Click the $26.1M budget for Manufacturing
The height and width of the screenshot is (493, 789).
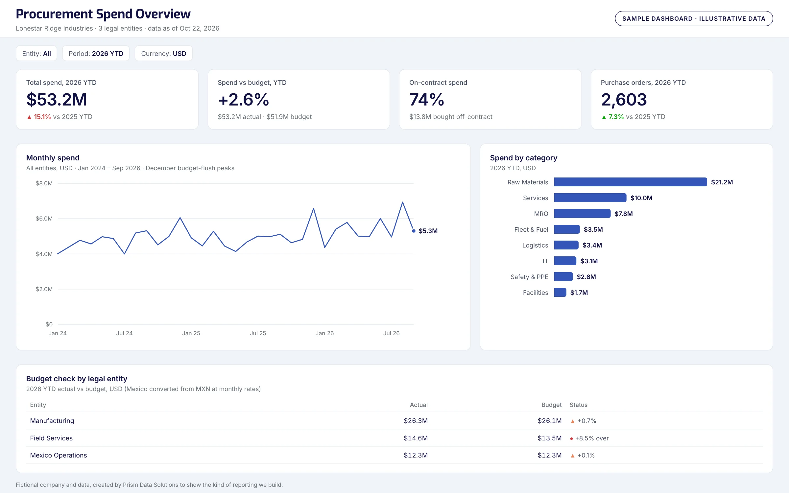[x=550, y=421]
